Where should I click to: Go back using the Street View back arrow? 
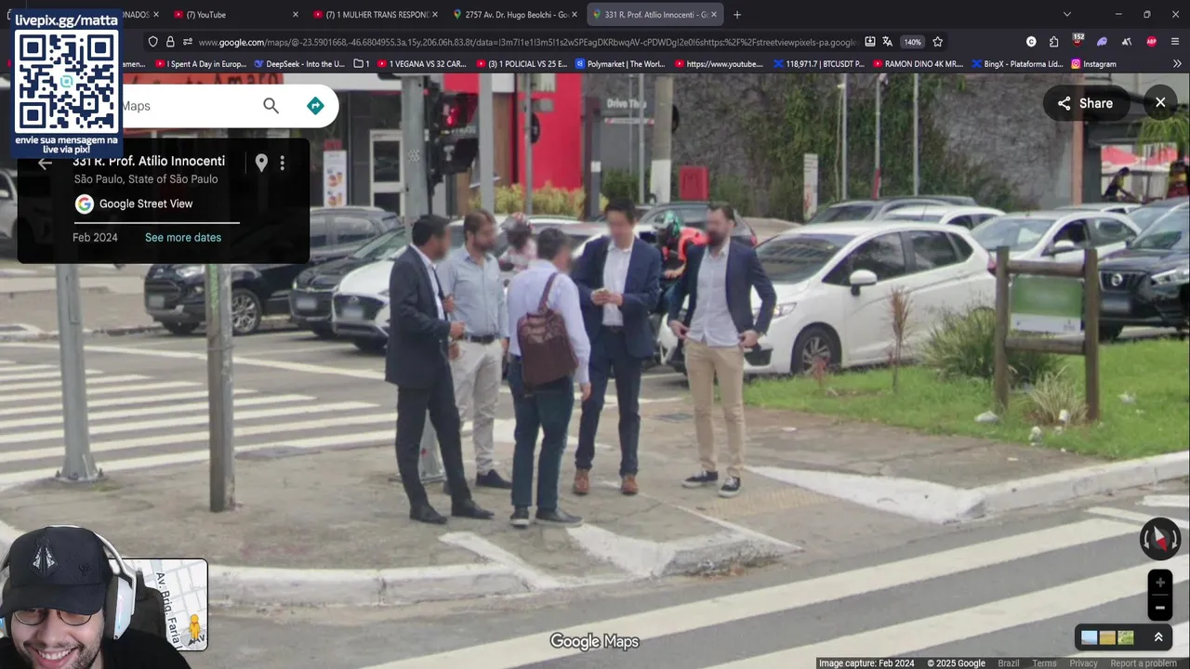tap(44, 163)
